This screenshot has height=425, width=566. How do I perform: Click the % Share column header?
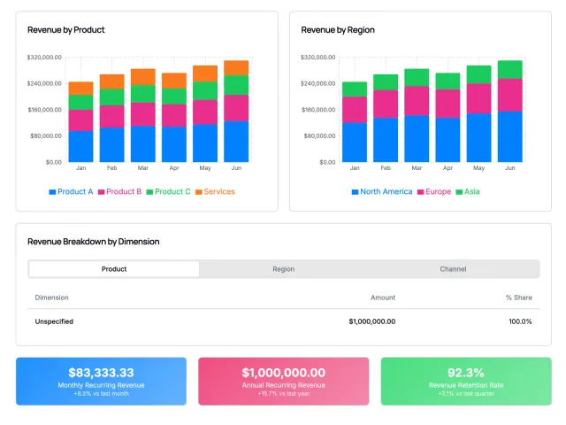(519, 297)
